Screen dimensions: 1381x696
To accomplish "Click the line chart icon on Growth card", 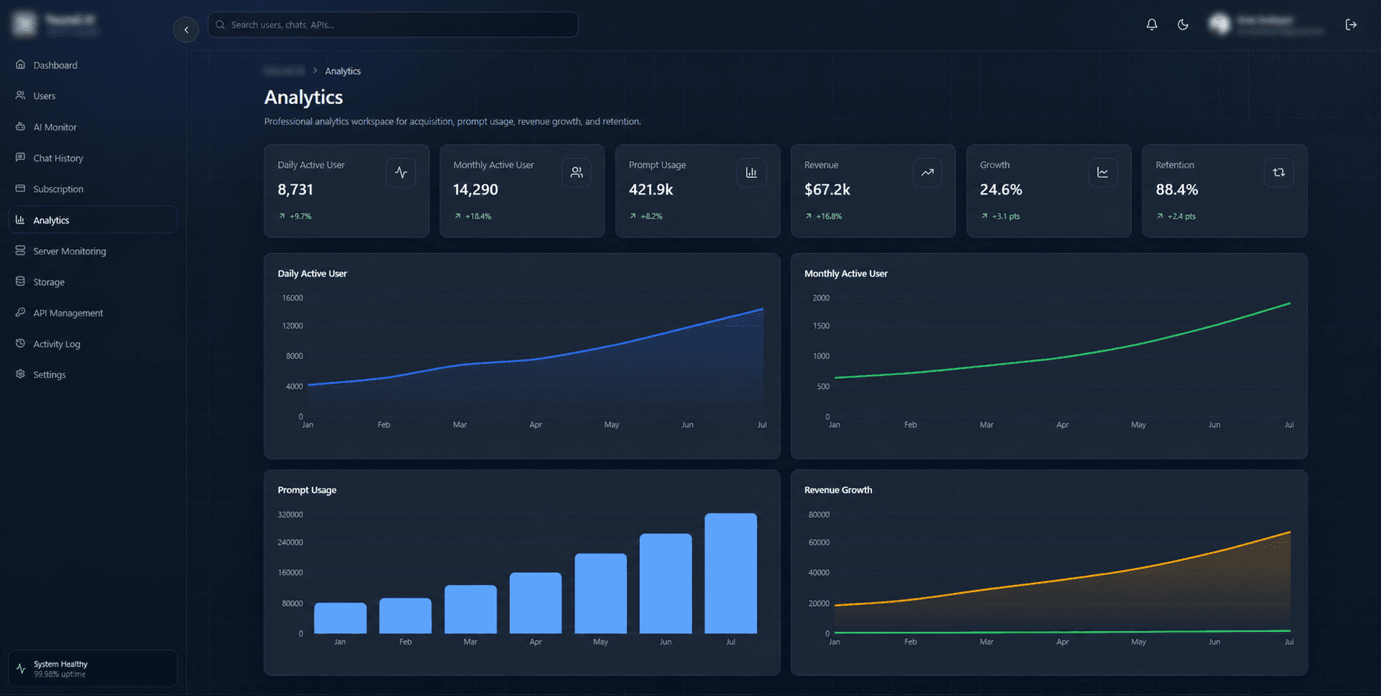I will pos(1103,173).
